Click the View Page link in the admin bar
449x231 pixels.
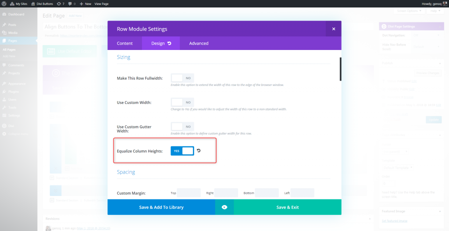click(101, 4)
